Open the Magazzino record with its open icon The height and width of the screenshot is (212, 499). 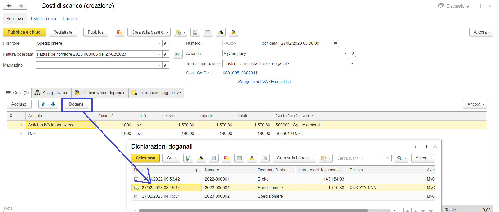click(x=166, y=65)
